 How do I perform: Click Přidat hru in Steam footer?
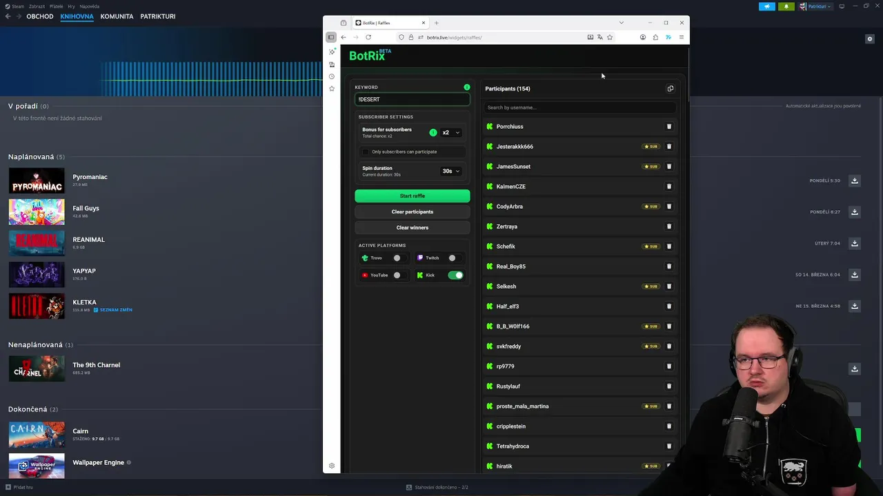point(19,487)
